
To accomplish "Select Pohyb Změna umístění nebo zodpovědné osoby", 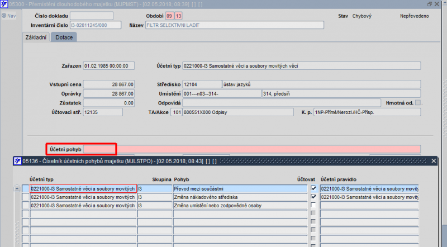I will click(x=240, y=205).
